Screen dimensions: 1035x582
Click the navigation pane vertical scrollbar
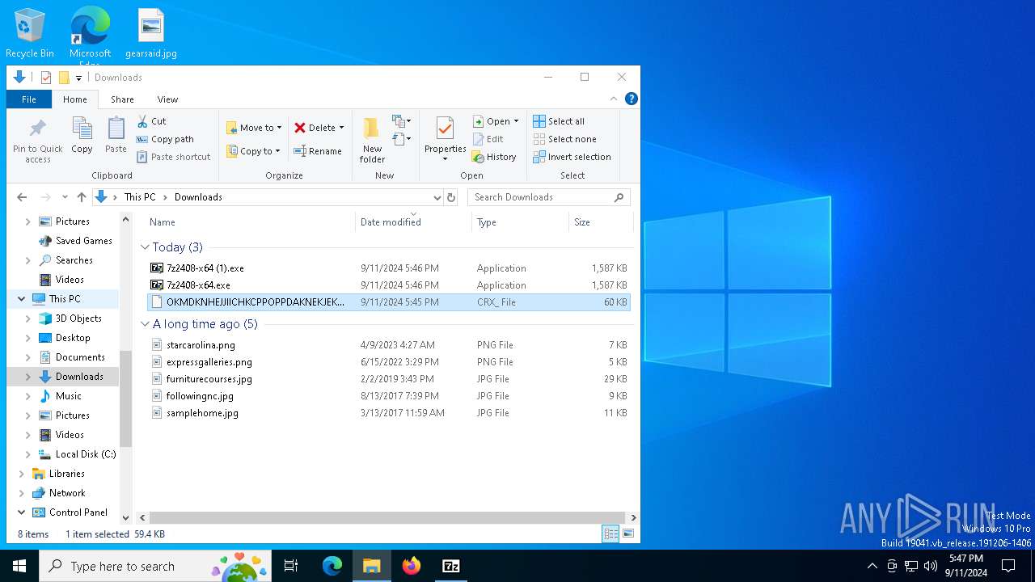pos(125,399)
